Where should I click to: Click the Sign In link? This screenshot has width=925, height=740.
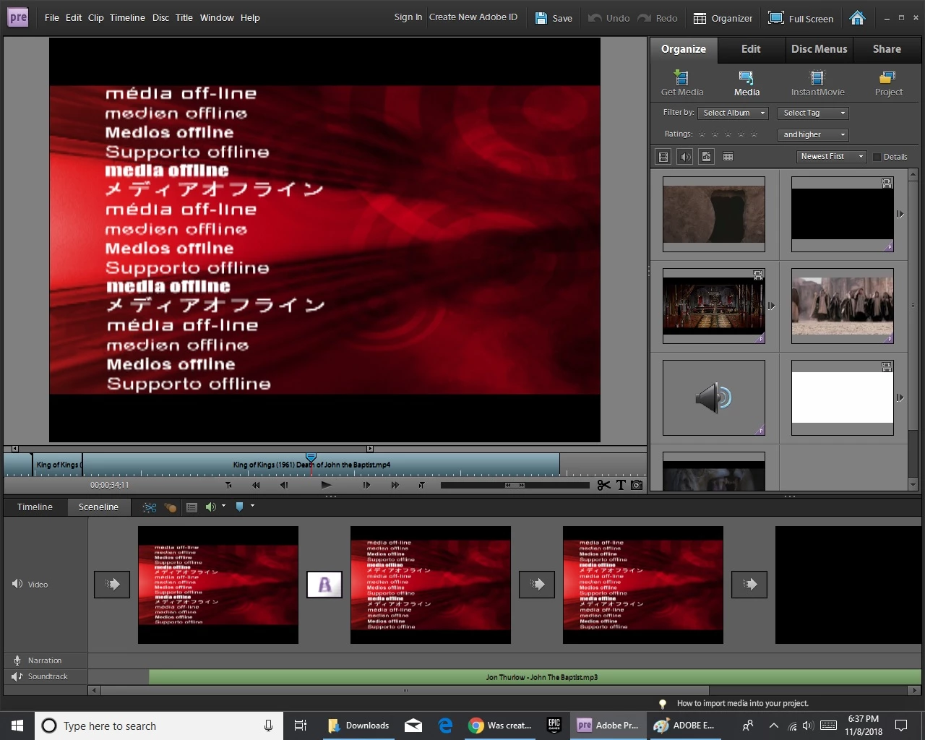point(408,17)
